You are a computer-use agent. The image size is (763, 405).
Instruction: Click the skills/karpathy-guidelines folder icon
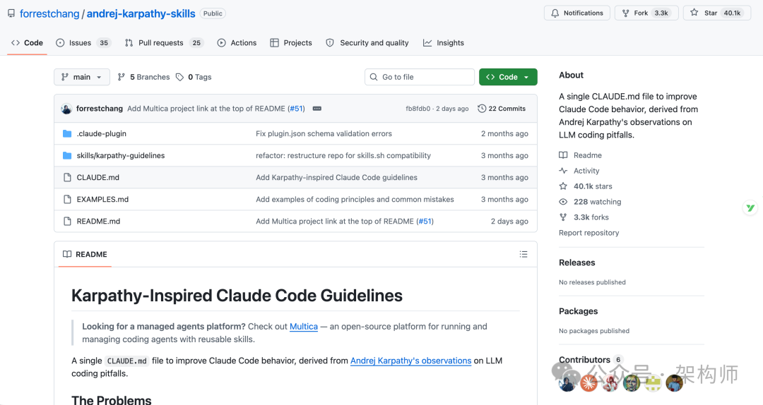(x=67, y=156)
